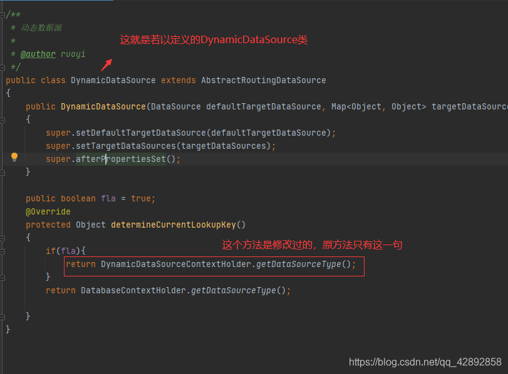Viewport: 508px width, 374px height.
Task: Click the true literal value
Action: (140, 198)
